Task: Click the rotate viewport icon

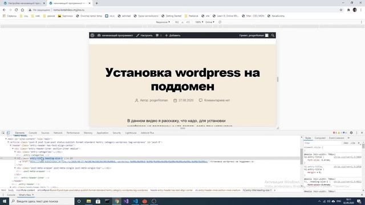Action: 220,22
